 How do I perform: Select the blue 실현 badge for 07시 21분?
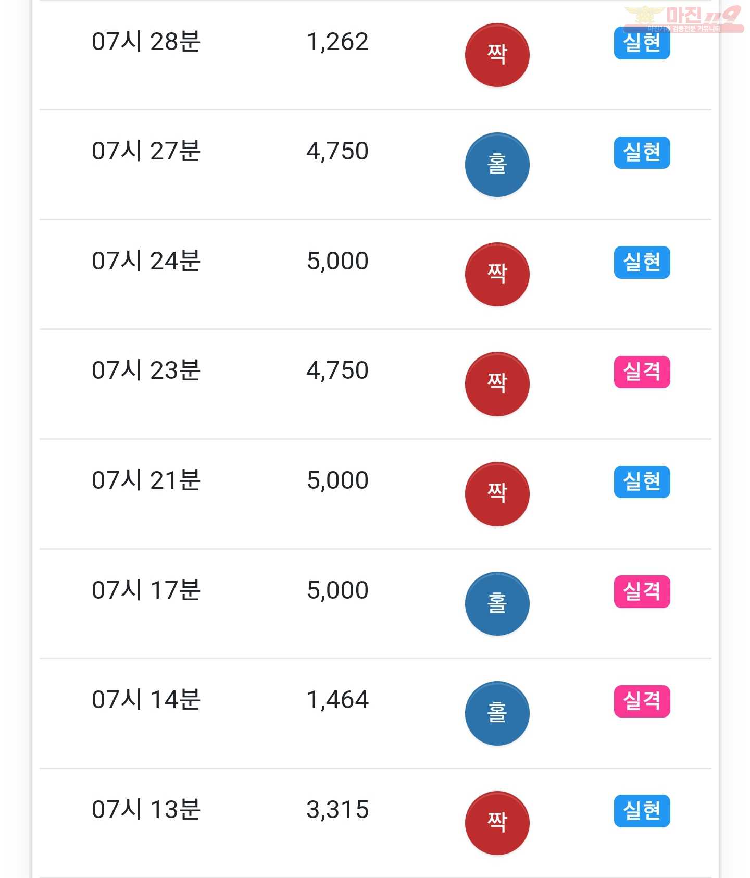[642, 482]
